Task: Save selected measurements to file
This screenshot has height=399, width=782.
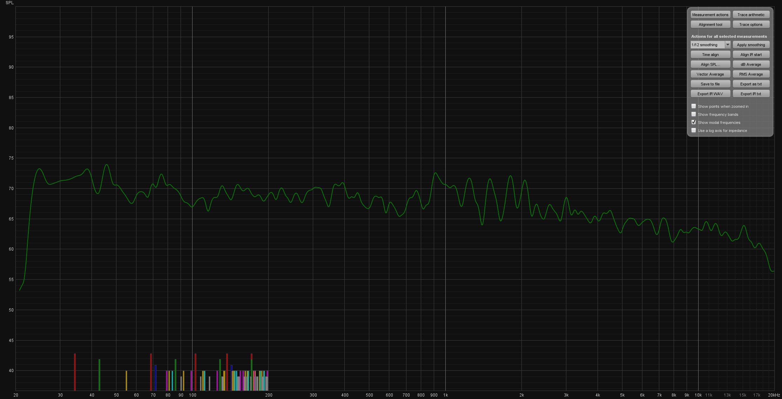Action: pyautogui.click(x=710, y=84)
